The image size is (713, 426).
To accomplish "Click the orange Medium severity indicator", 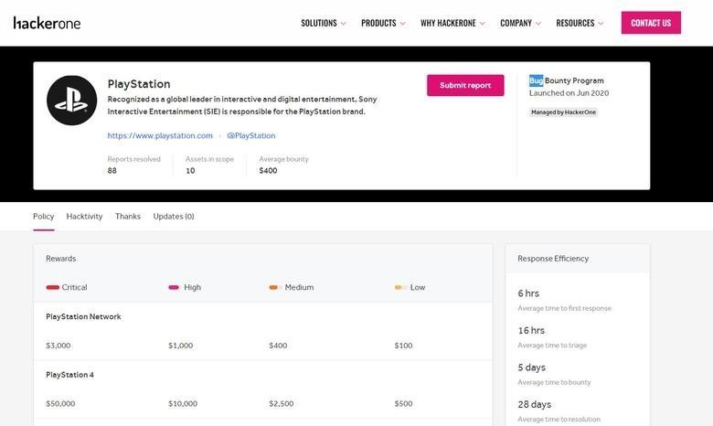I will tap(274, 287).
